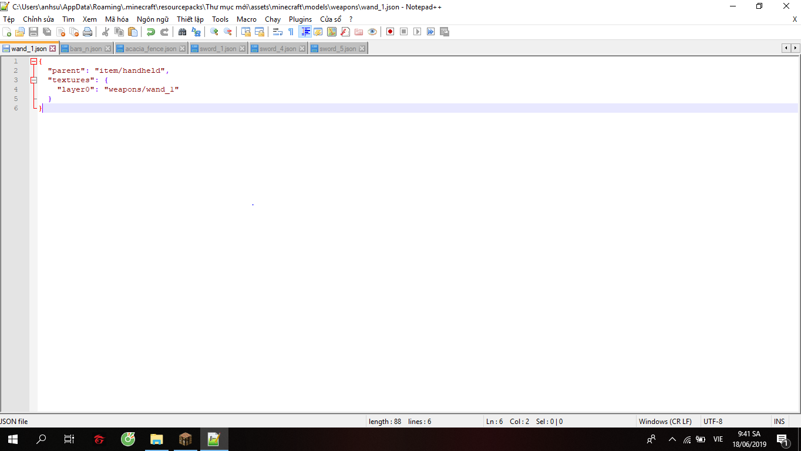Start macro recording with red dot icon

coord(390,32)
